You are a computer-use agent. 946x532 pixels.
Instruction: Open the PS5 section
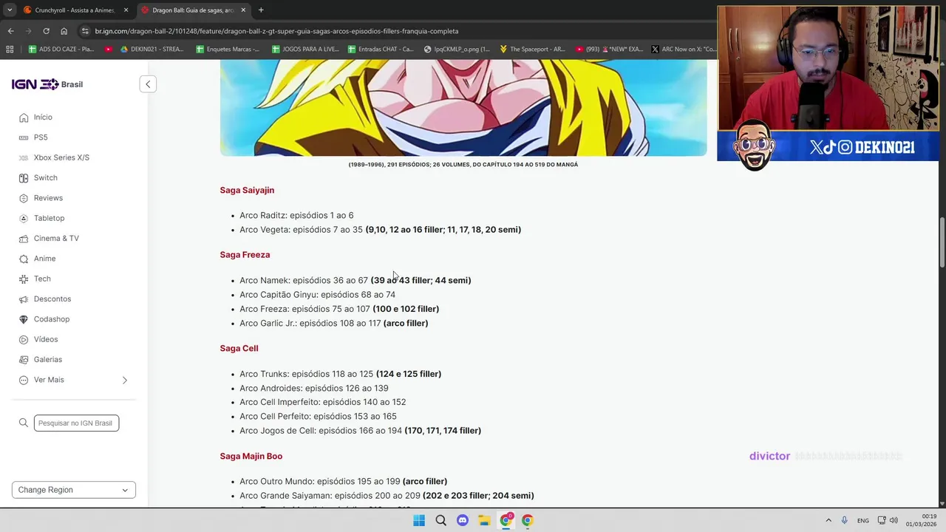coord(41,137)
